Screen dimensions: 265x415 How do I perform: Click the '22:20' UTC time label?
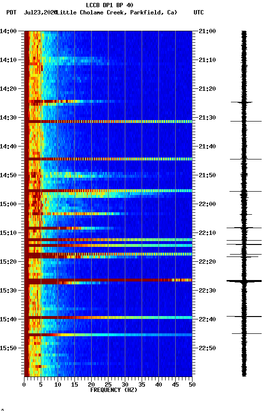click(x=207, y=262)
